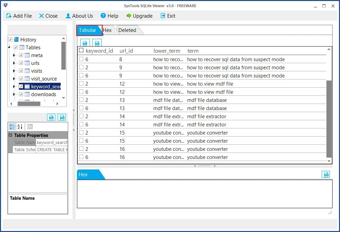Click the Table Schema CREATE TABLE value
340x232 pixels.
[52, 150]
